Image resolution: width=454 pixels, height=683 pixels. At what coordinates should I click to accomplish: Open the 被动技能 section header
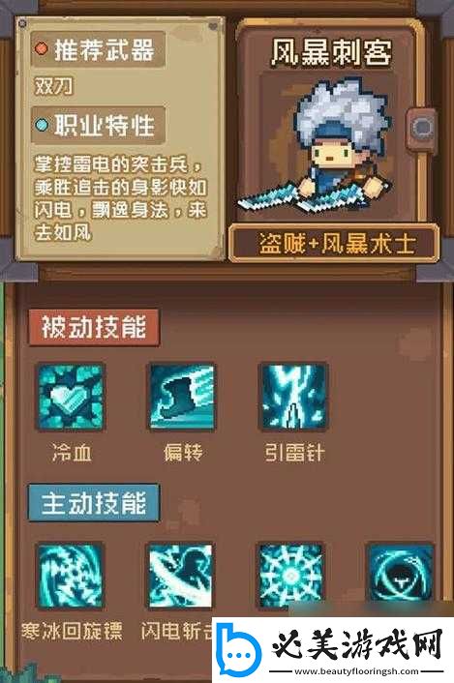[94, 328]
